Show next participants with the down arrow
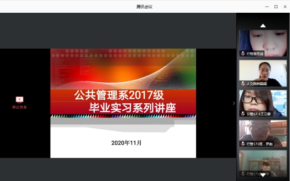Viewport: 290px width, 181px height. (x=263, y=175)
